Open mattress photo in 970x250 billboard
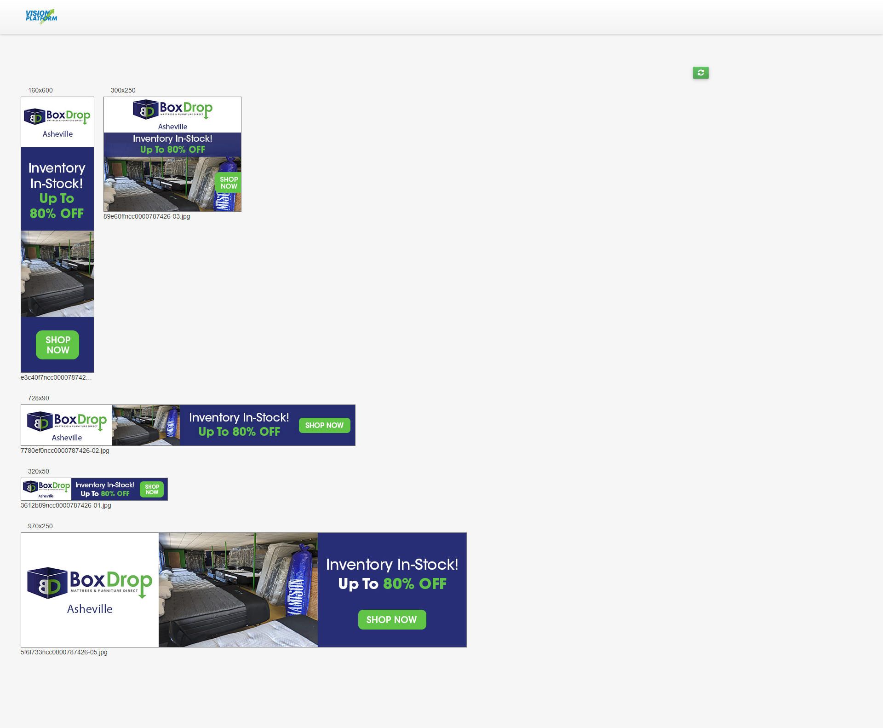883x728 pixels. pyautogui.click(x=238, y=590)
